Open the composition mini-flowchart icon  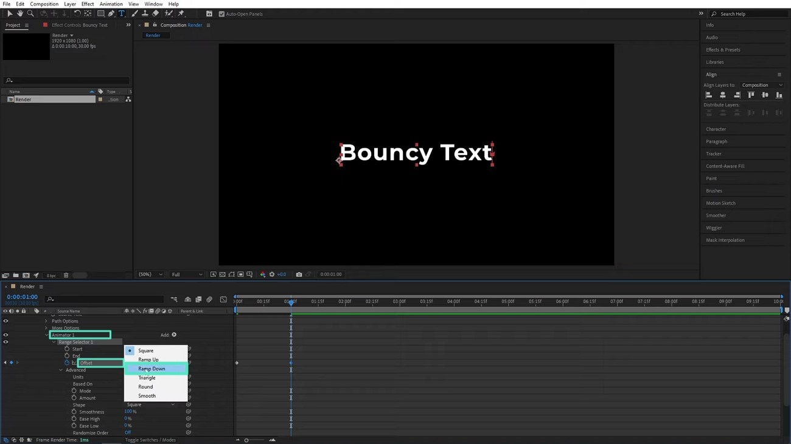tap(174, 299)
